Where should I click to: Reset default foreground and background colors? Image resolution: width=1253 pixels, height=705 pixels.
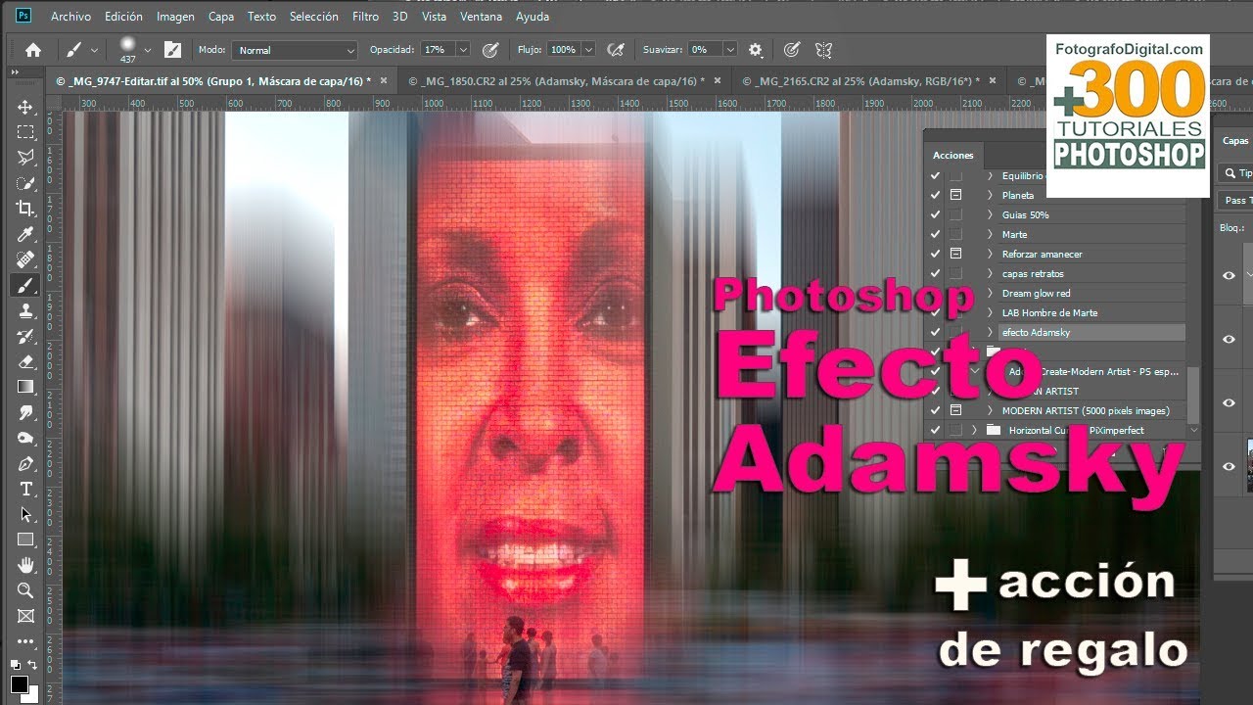click(x=14, y=665)
